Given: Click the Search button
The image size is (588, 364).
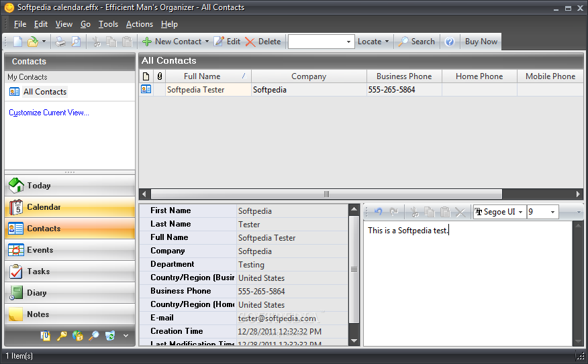Looking at the screenshot, I should point(417,42).
